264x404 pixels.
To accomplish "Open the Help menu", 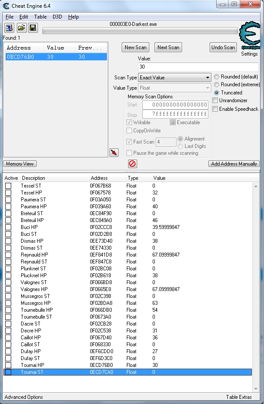I will coord(73,17).
